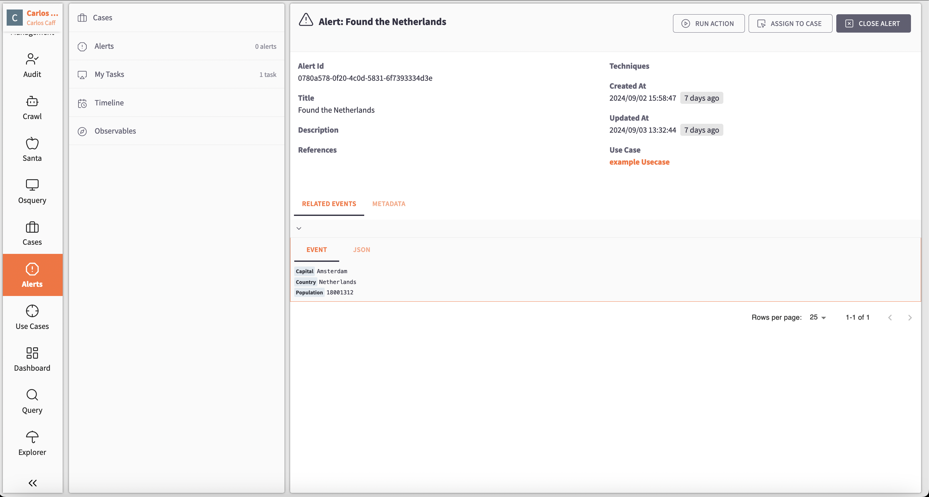Click the 1-1 of 1 pagination text
The width and height of the screenshot is (929, 497).
[x=857, y=318]
